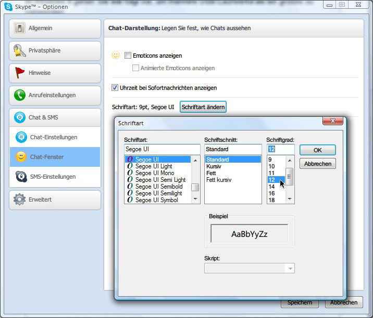Select Standard in the Schriftschnitt list
This screenshot has width=373, height=318.
[x=233, y=160]
